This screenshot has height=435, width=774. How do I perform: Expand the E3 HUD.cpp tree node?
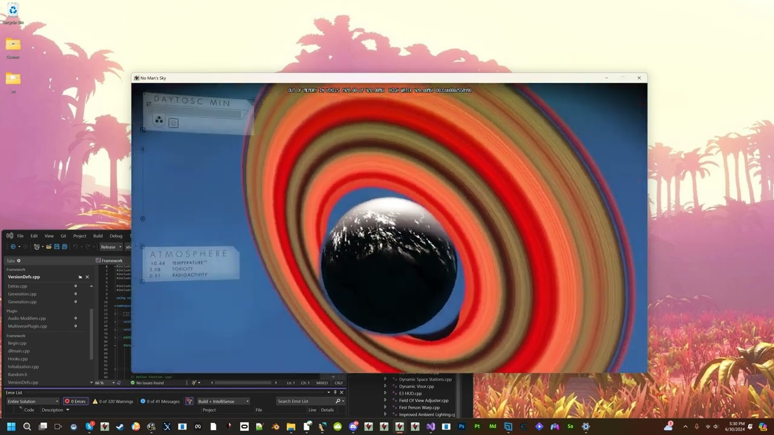(385, 393)
